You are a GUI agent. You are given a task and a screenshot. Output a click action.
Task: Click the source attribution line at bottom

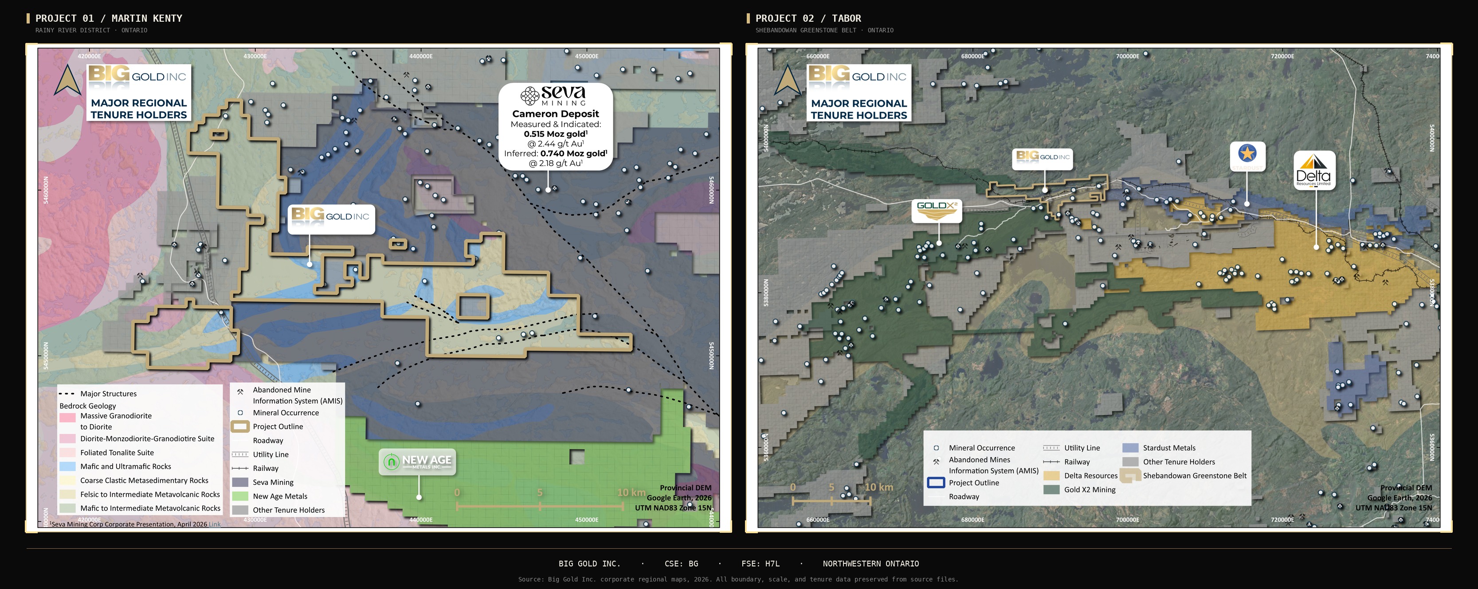click(738, 579)
